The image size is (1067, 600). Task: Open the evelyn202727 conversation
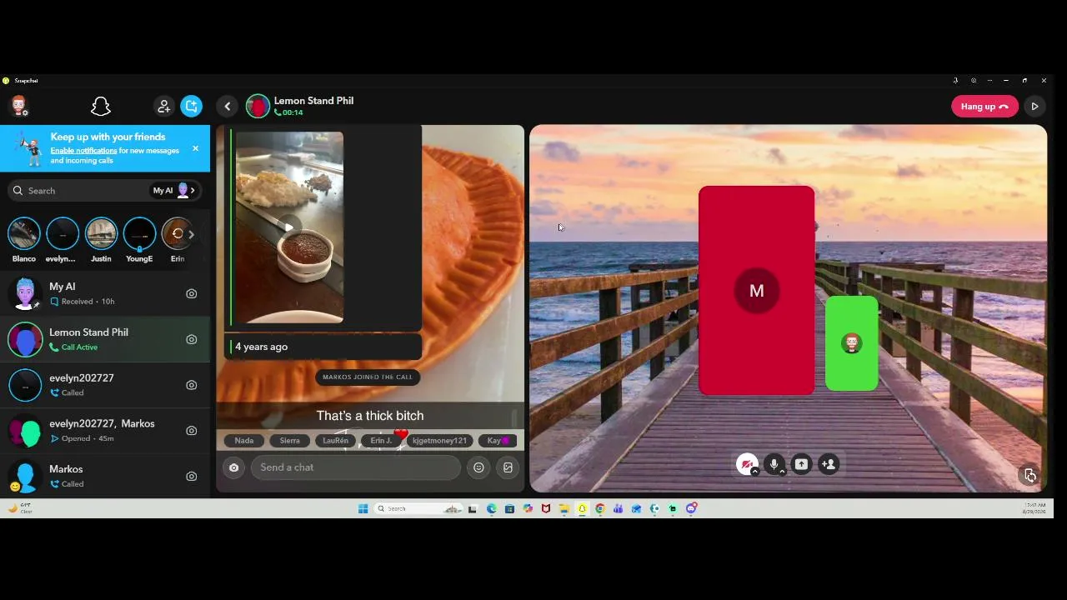click(105, 385)
